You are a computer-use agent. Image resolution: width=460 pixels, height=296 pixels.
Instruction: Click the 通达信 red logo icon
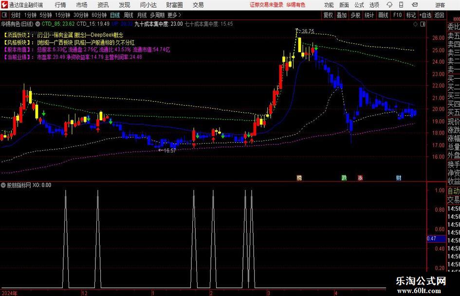(x=5, y=5)
